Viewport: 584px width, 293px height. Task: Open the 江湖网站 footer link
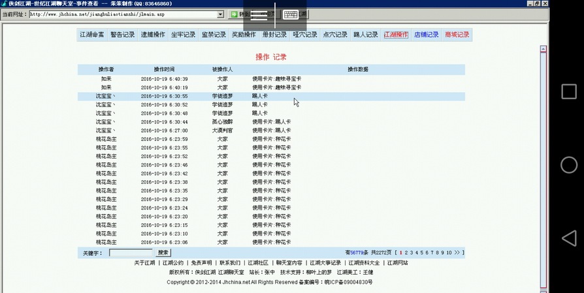[397, 262]
